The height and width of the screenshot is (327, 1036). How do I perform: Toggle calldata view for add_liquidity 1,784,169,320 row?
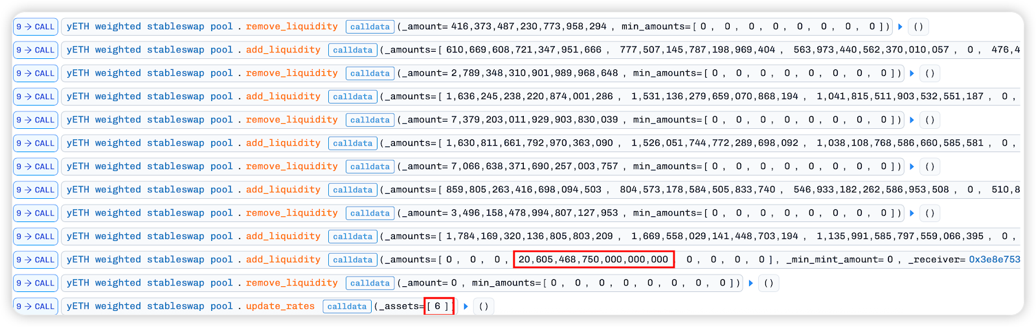pyautogui.click(x=352, y=237)
